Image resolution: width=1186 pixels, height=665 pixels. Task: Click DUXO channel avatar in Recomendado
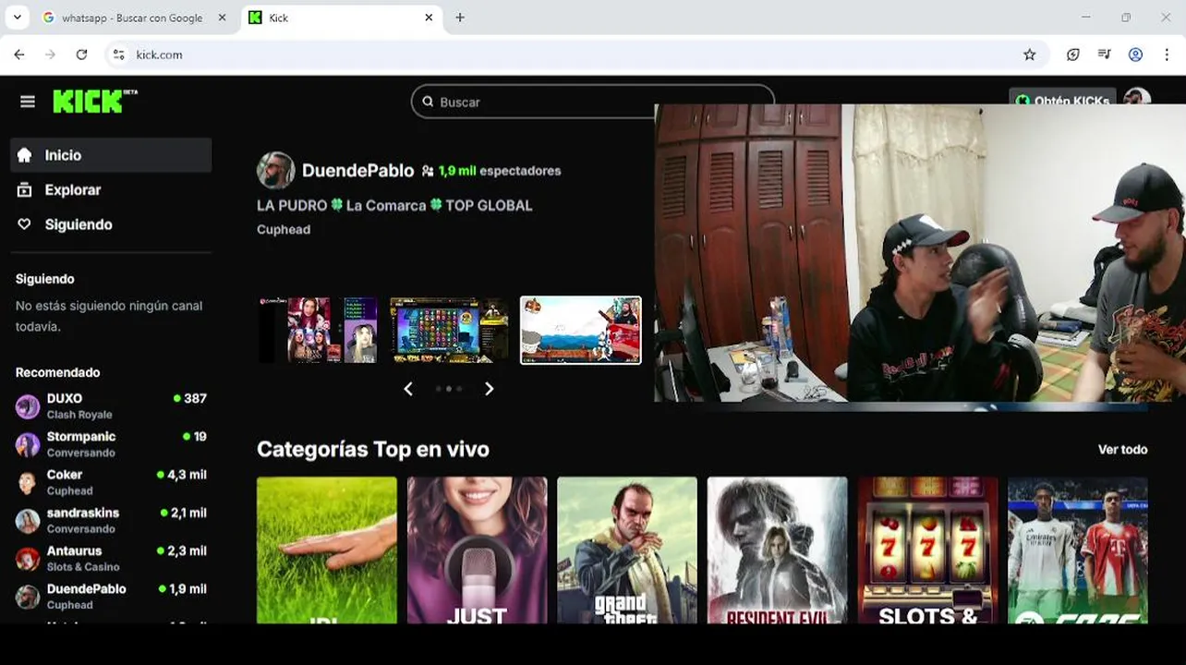coord(28,406)
